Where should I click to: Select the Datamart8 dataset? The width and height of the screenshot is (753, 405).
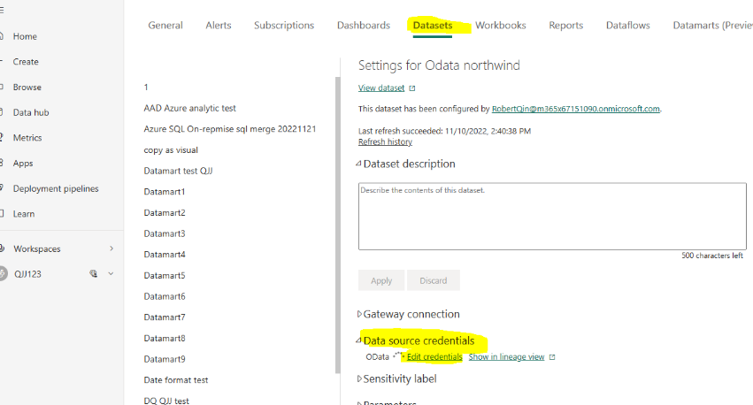[x=165, y=339]
